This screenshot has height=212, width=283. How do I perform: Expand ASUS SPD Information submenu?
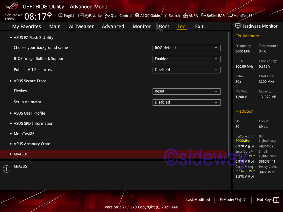coord(33,123)
